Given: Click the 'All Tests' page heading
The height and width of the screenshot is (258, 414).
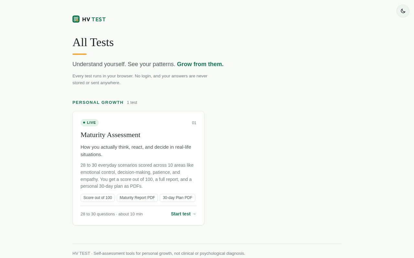Looking at the screenshot, I should click(93, 42).
